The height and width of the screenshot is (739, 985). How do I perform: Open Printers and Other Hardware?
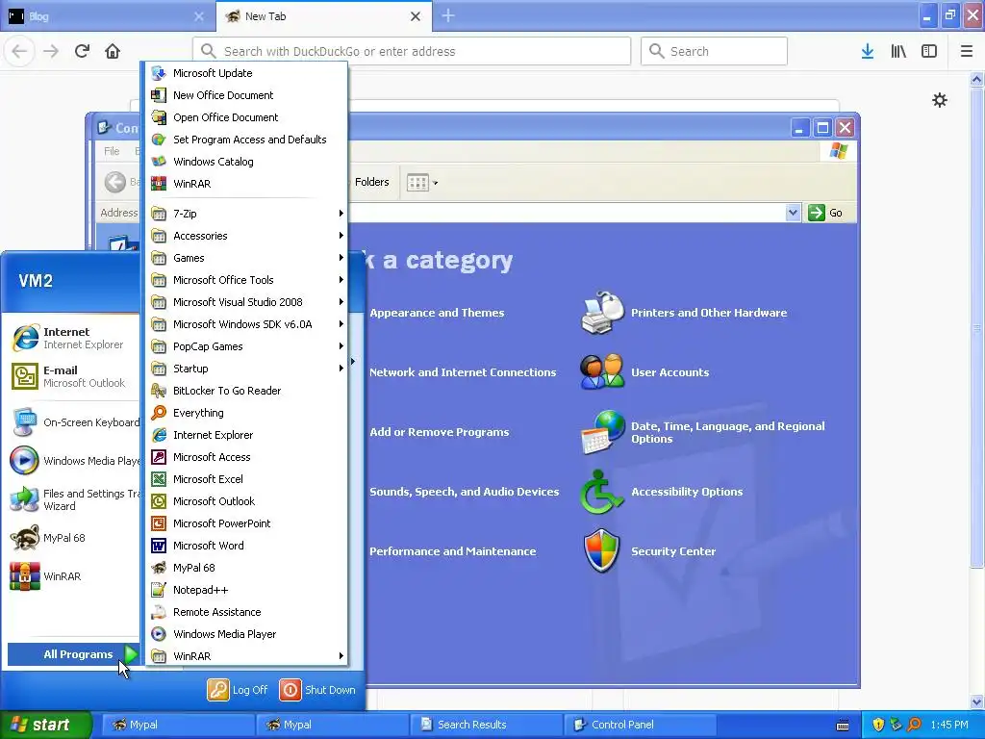pos(709,313)
